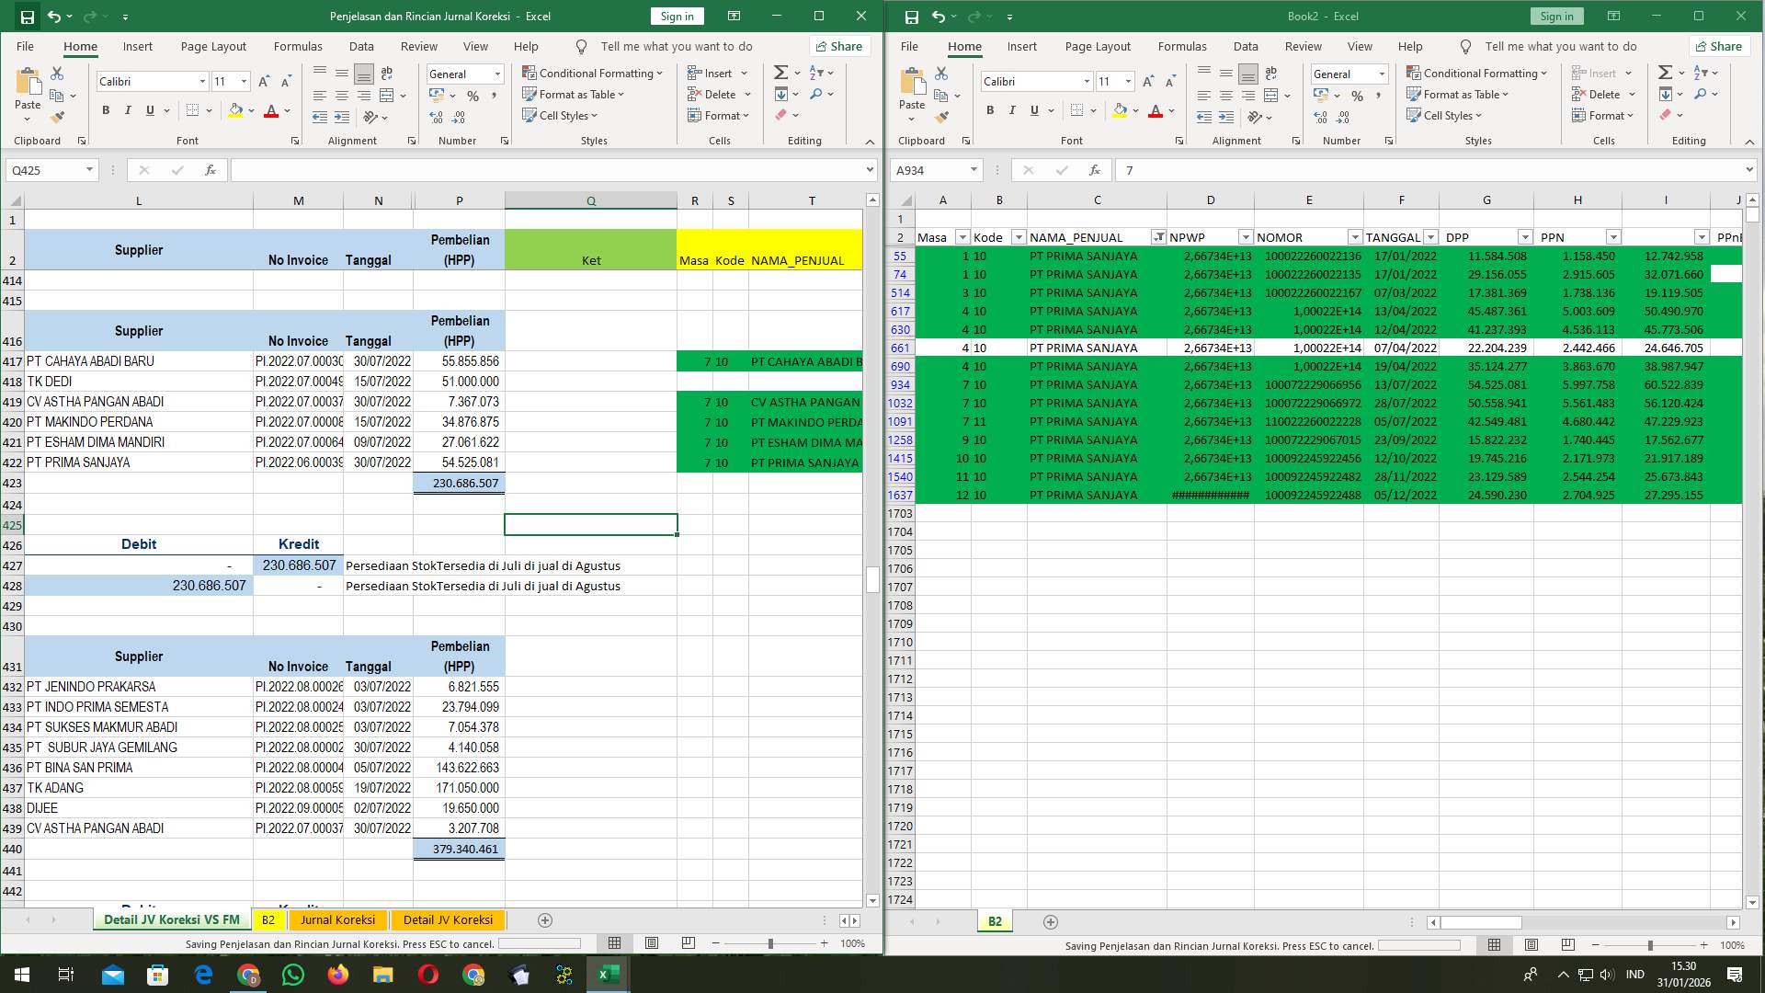Apply Format as Table styling
This screenshot has height=993, width=1765.
tap(572, 94)
